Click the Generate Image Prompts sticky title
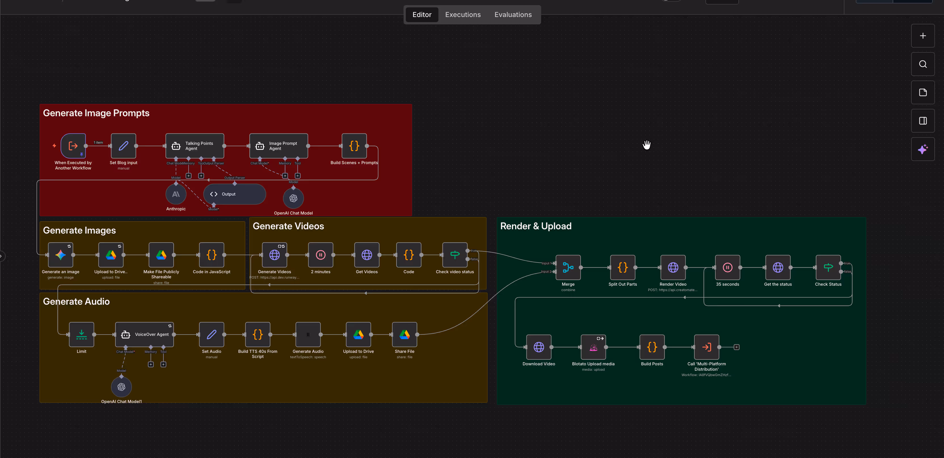Screen dimensions: 944x458 (96, 113)
